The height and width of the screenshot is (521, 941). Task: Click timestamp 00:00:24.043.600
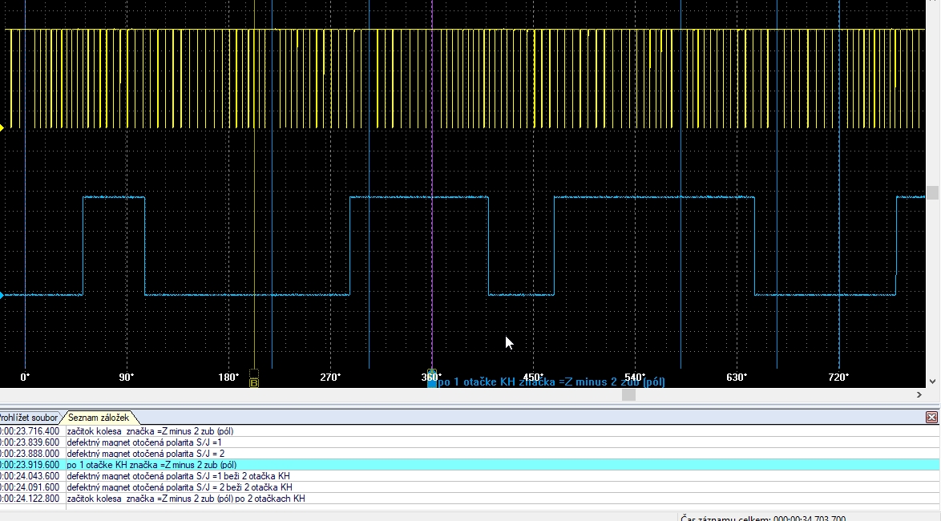tap(30, 476)
